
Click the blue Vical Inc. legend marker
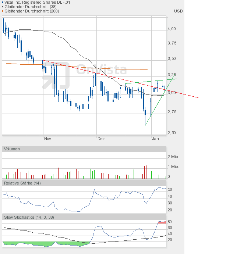tap(3, 2)
